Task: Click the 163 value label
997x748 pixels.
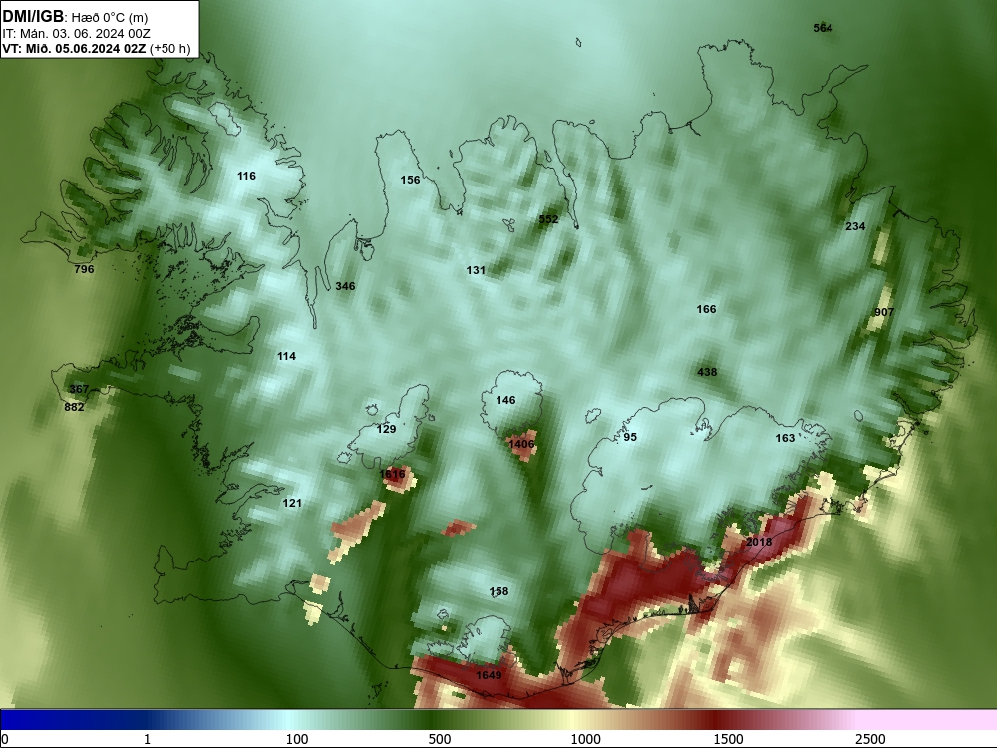Action: point(786,438)
